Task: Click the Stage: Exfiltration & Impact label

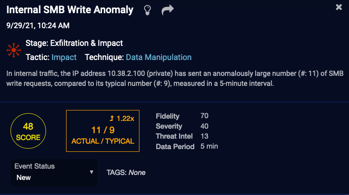Action: (x=74, y=44)
